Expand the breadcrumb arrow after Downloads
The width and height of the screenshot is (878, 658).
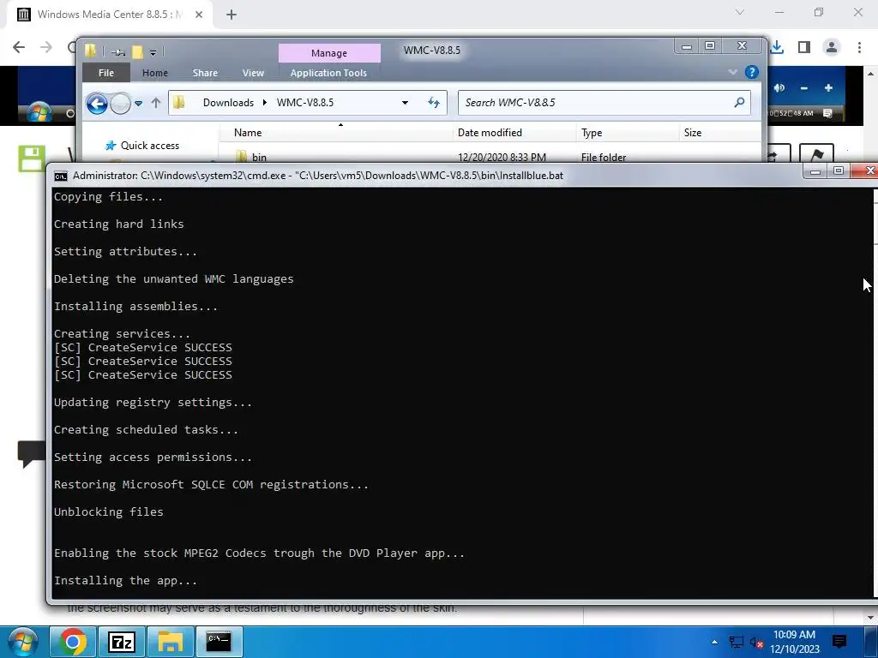(x=264, y=103)
